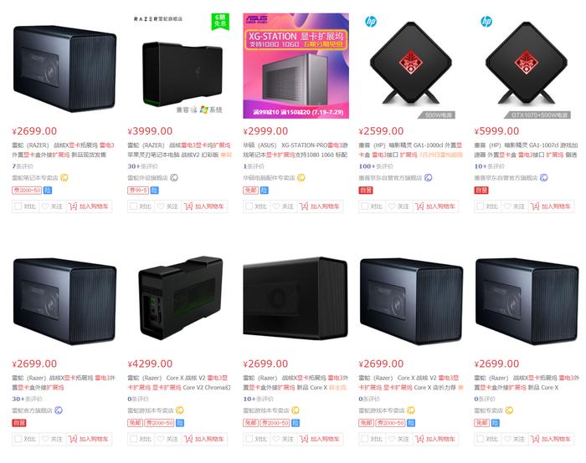This screenshot has height=463, width=586.
Task: Check 对比 box for the ¥3999 Razer item
Action: pyautogui.click(x=133, y=206)
